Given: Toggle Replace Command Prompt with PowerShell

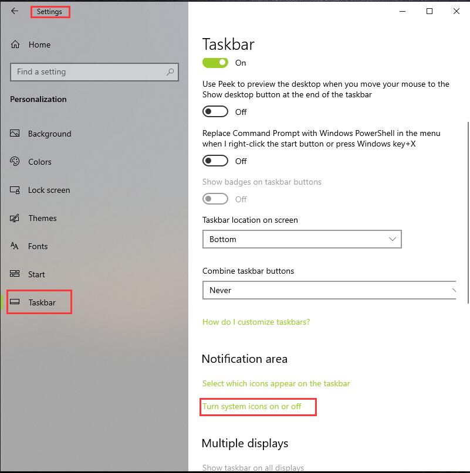Looking at the screenshot, I should point(215,161).
